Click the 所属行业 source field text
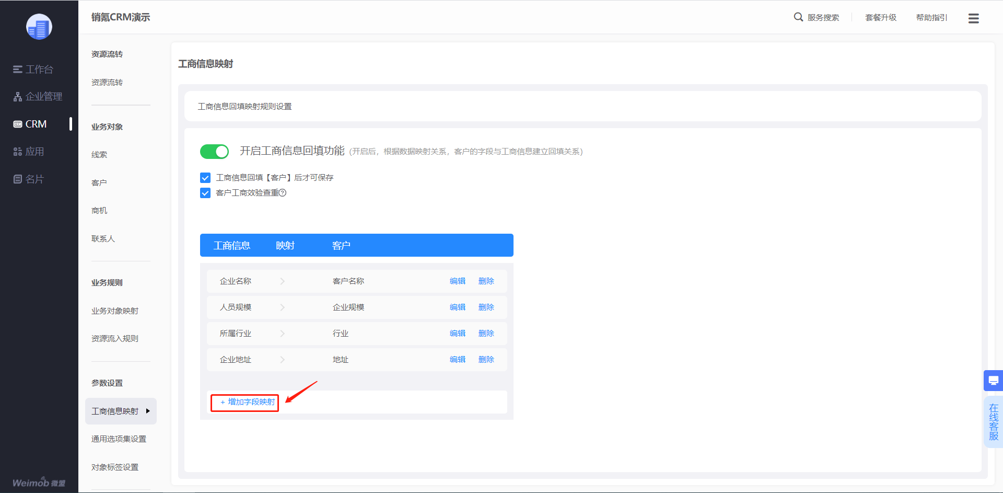 236,334
